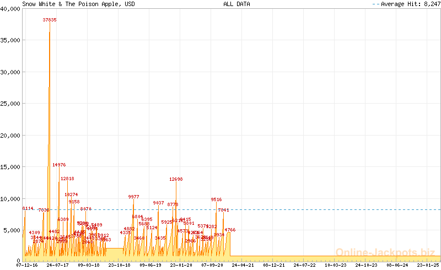
Task: Click the 12698 peak label
Action: click(x=176, y=179)
